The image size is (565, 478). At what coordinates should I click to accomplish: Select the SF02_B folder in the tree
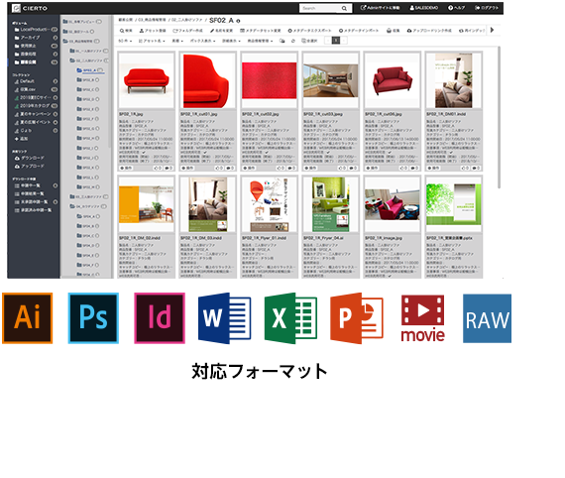point(88,80)
